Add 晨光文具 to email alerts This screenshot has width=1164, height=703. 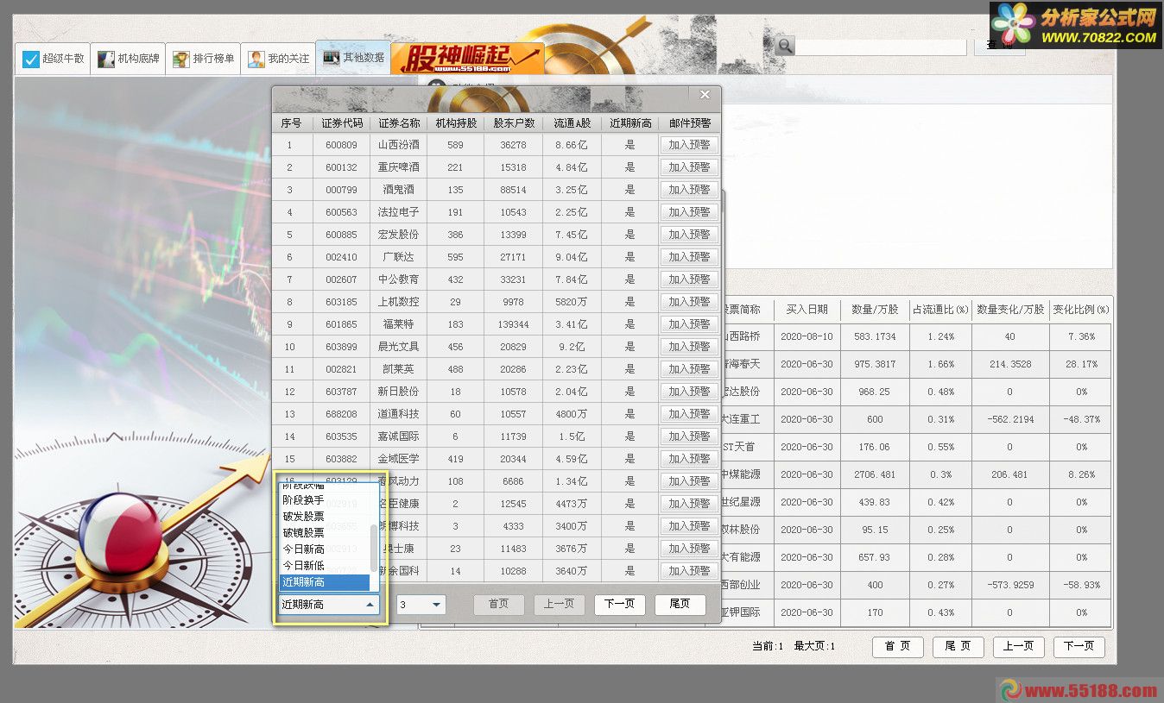coord(689,347)
